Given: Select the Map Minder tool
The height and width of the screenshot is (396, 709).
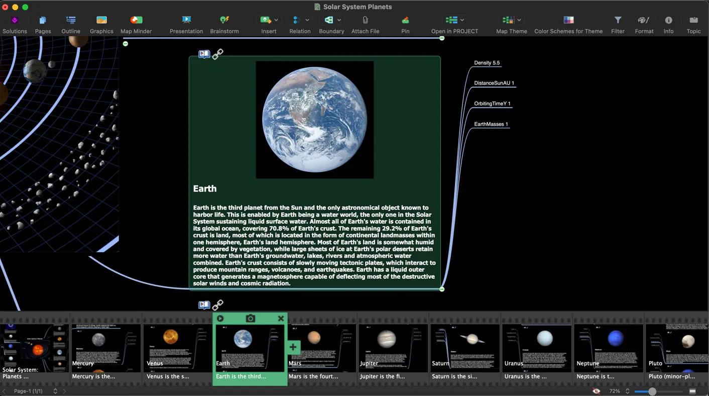Looking at the screenshot, I should click(136, 23).
